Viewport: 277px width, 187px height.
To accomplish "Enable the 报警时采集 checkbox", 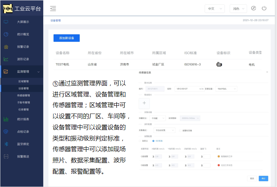I will (x=180, y=131).
